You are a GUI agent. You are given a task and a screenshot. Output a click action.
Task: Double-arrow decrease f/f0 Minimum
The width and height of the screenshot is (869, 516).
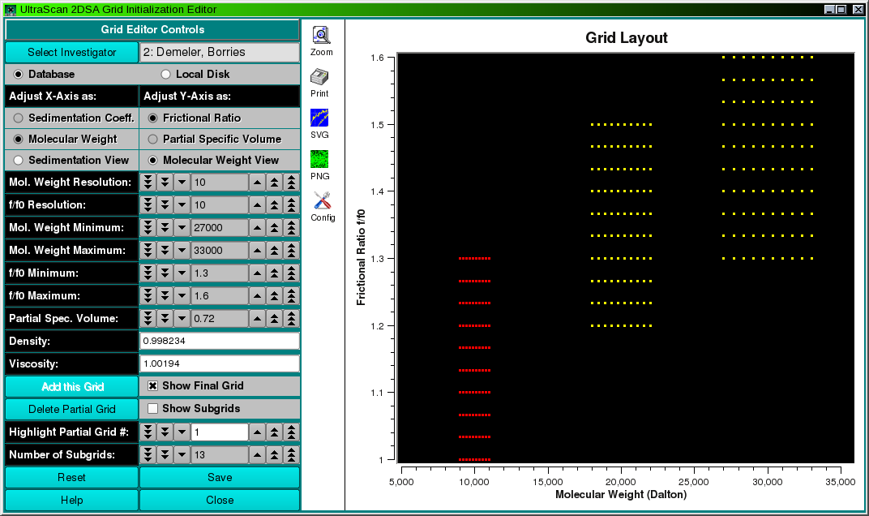point(165,273)
